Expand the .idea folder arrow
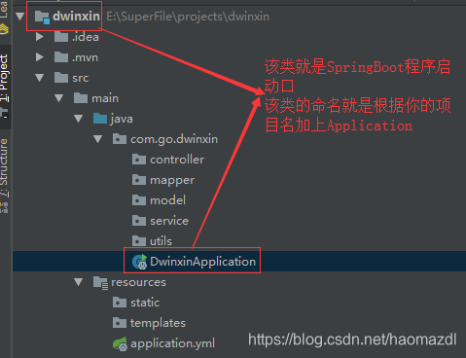The width and height of the screenshot is (466, 358). tap(40, 37)
